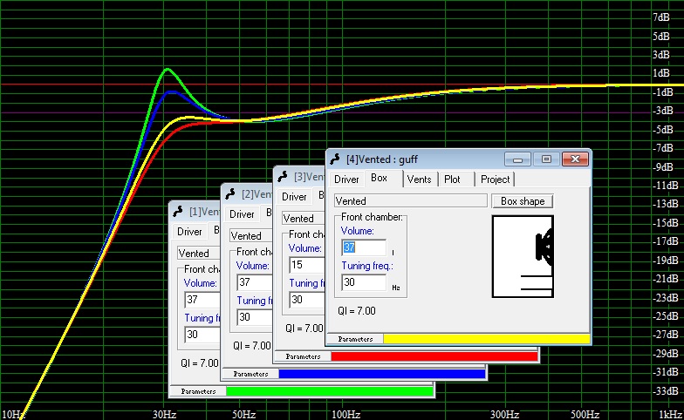Image resolution: width=684 pixels, height=420 pixels.
Task: Click the -3dB axis label
Action: tap(663, 111)
